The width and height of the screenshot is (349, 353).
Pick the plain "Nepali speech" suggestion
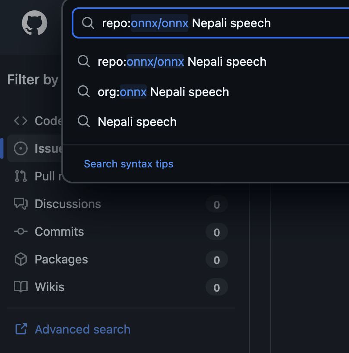tap(137, 122)
